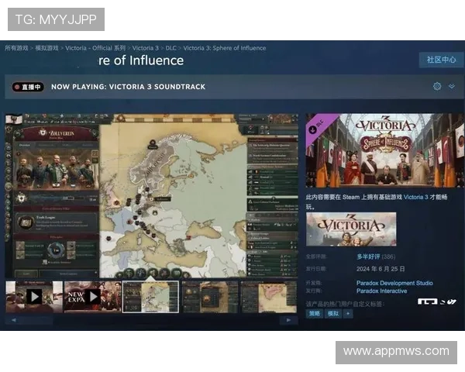465x372 pixels.
Task: Select the highlighted map screenshot thumbnail
Action: 150,296
